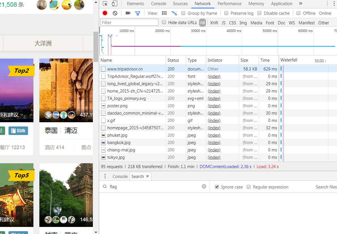Click the Filter text input field
This screenshot has width=337, height=234.
129,23
